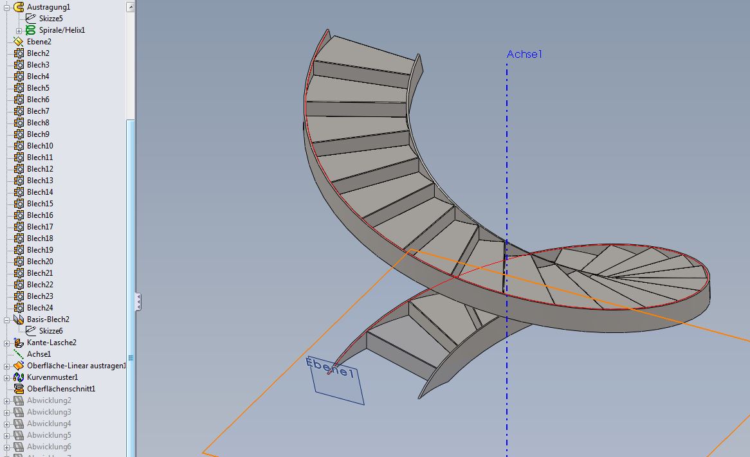Viewport: 750px width, 457px height.
Task: Click the Abwicklung6 flat pattern icon
Action: 19,447
